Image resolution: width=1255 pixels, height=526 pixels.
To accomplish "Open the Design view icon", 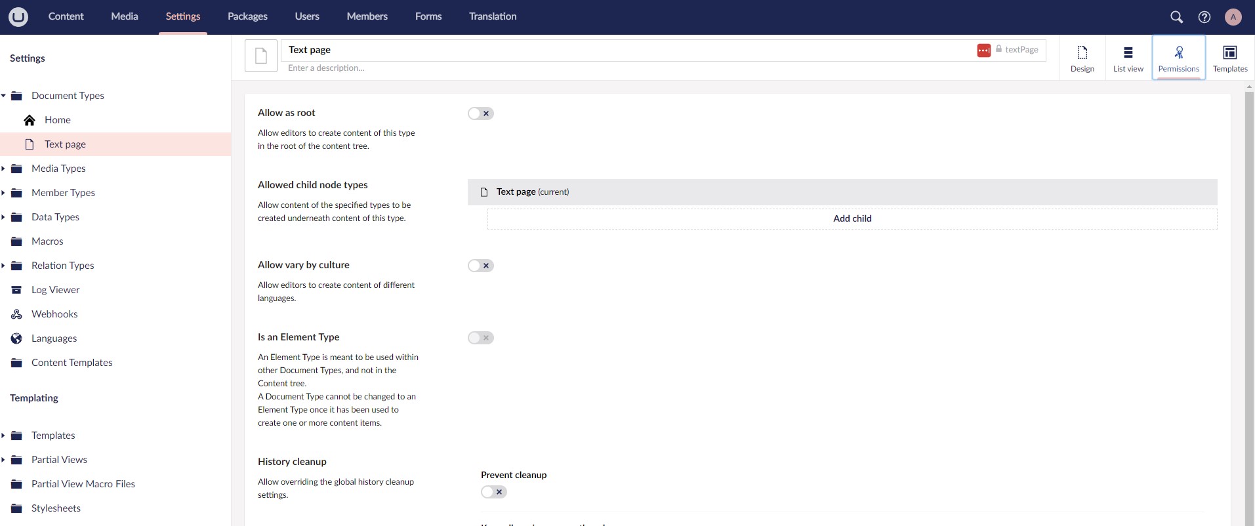I will 1082,58.
